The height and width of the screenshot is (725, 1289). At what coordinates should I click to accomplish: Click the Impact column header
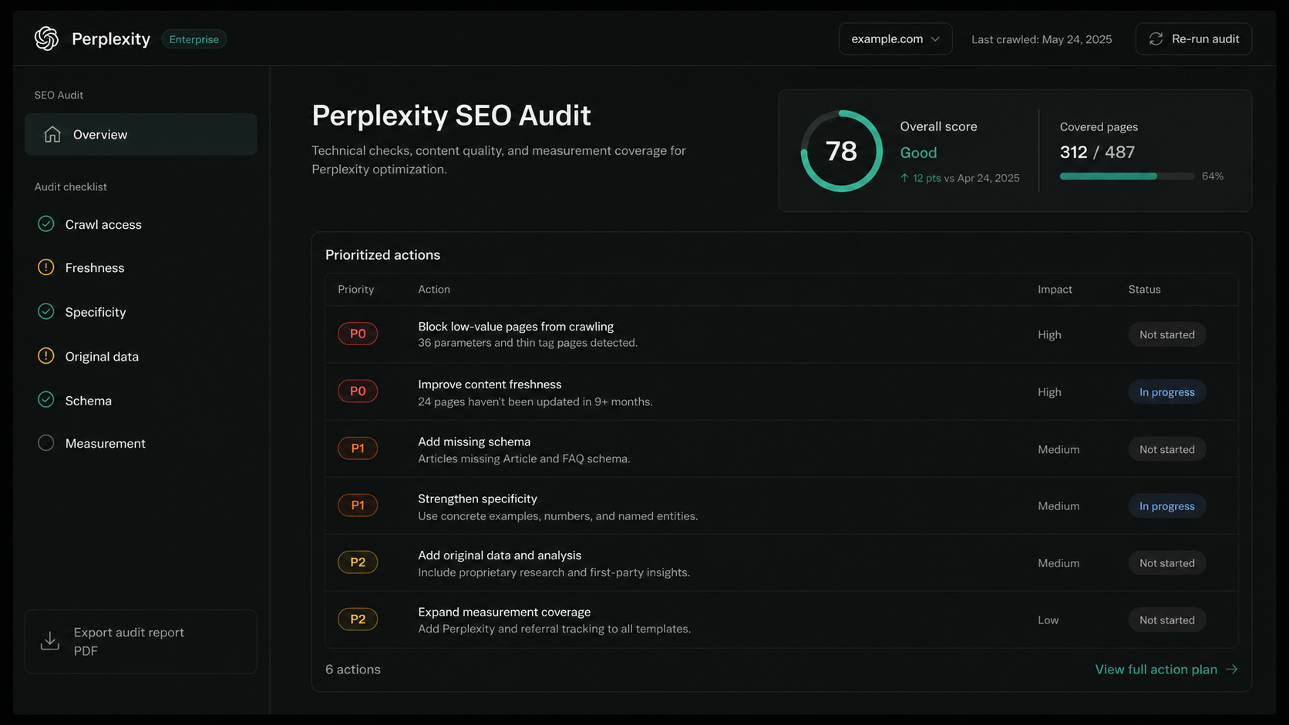(x=1055, y=289)
